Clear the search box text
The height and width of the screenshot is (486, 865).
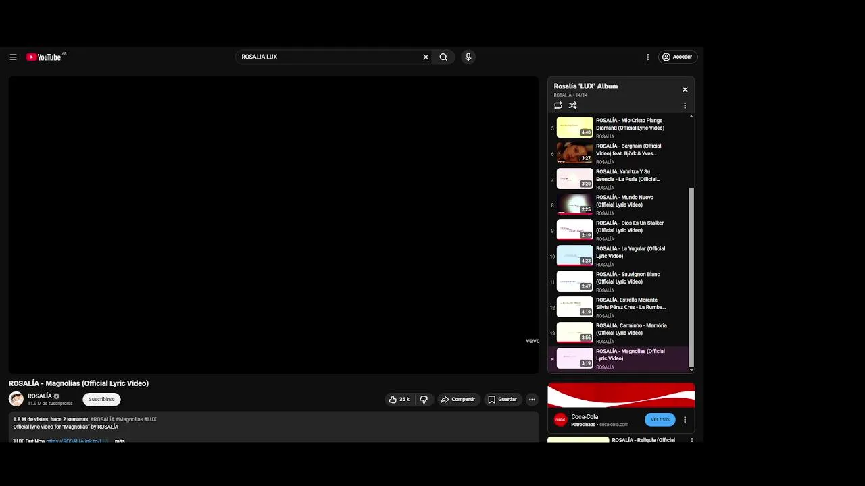[x=426, y=57]
